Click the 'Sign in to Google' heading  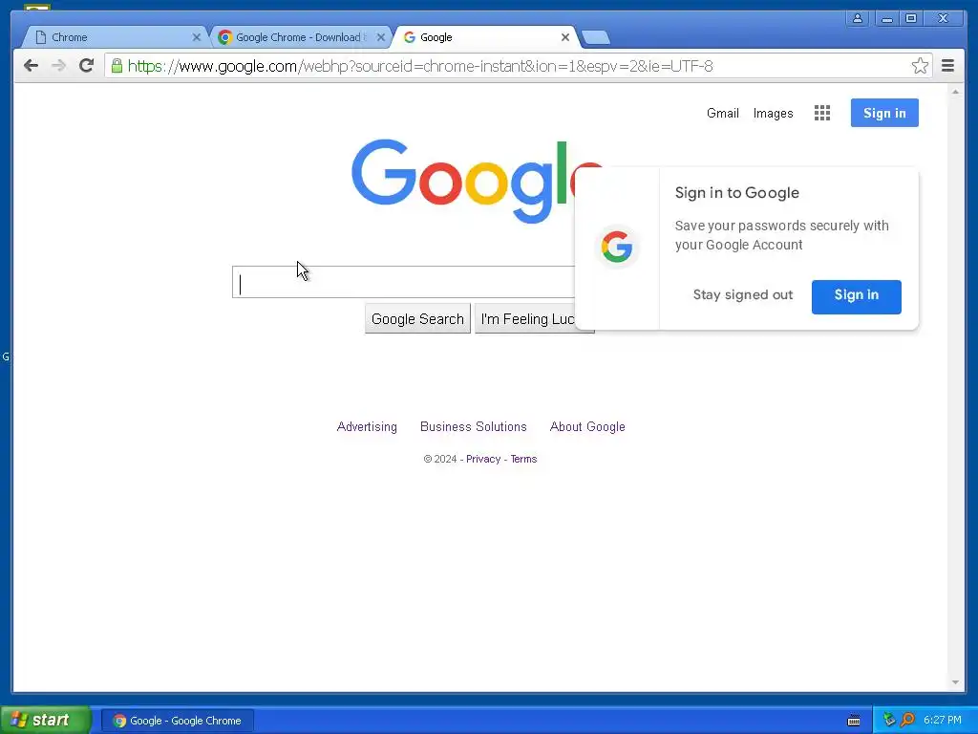tap(736, 193)
